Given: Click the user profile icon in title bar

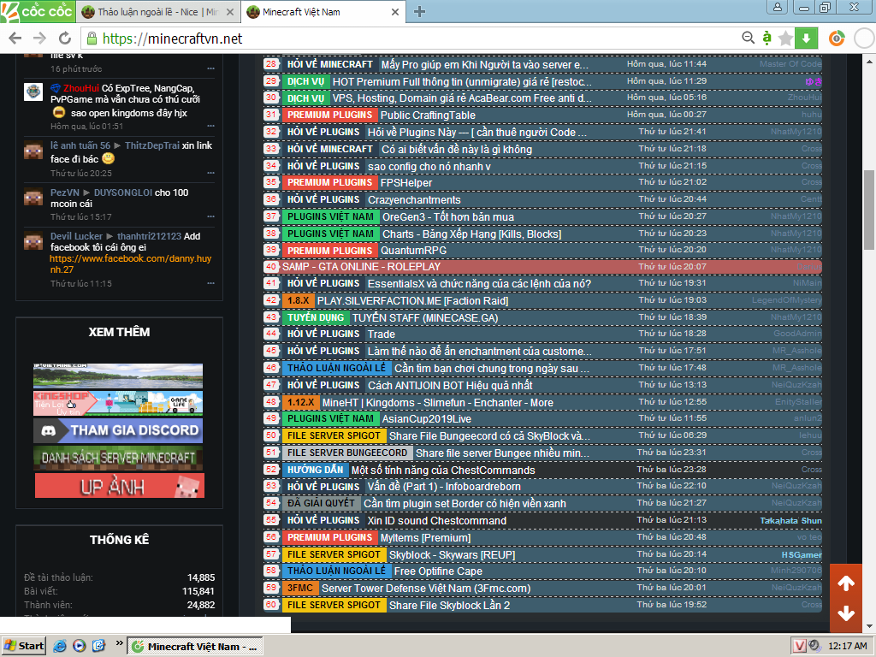Looking at the screenshot, I should point(777,7).
